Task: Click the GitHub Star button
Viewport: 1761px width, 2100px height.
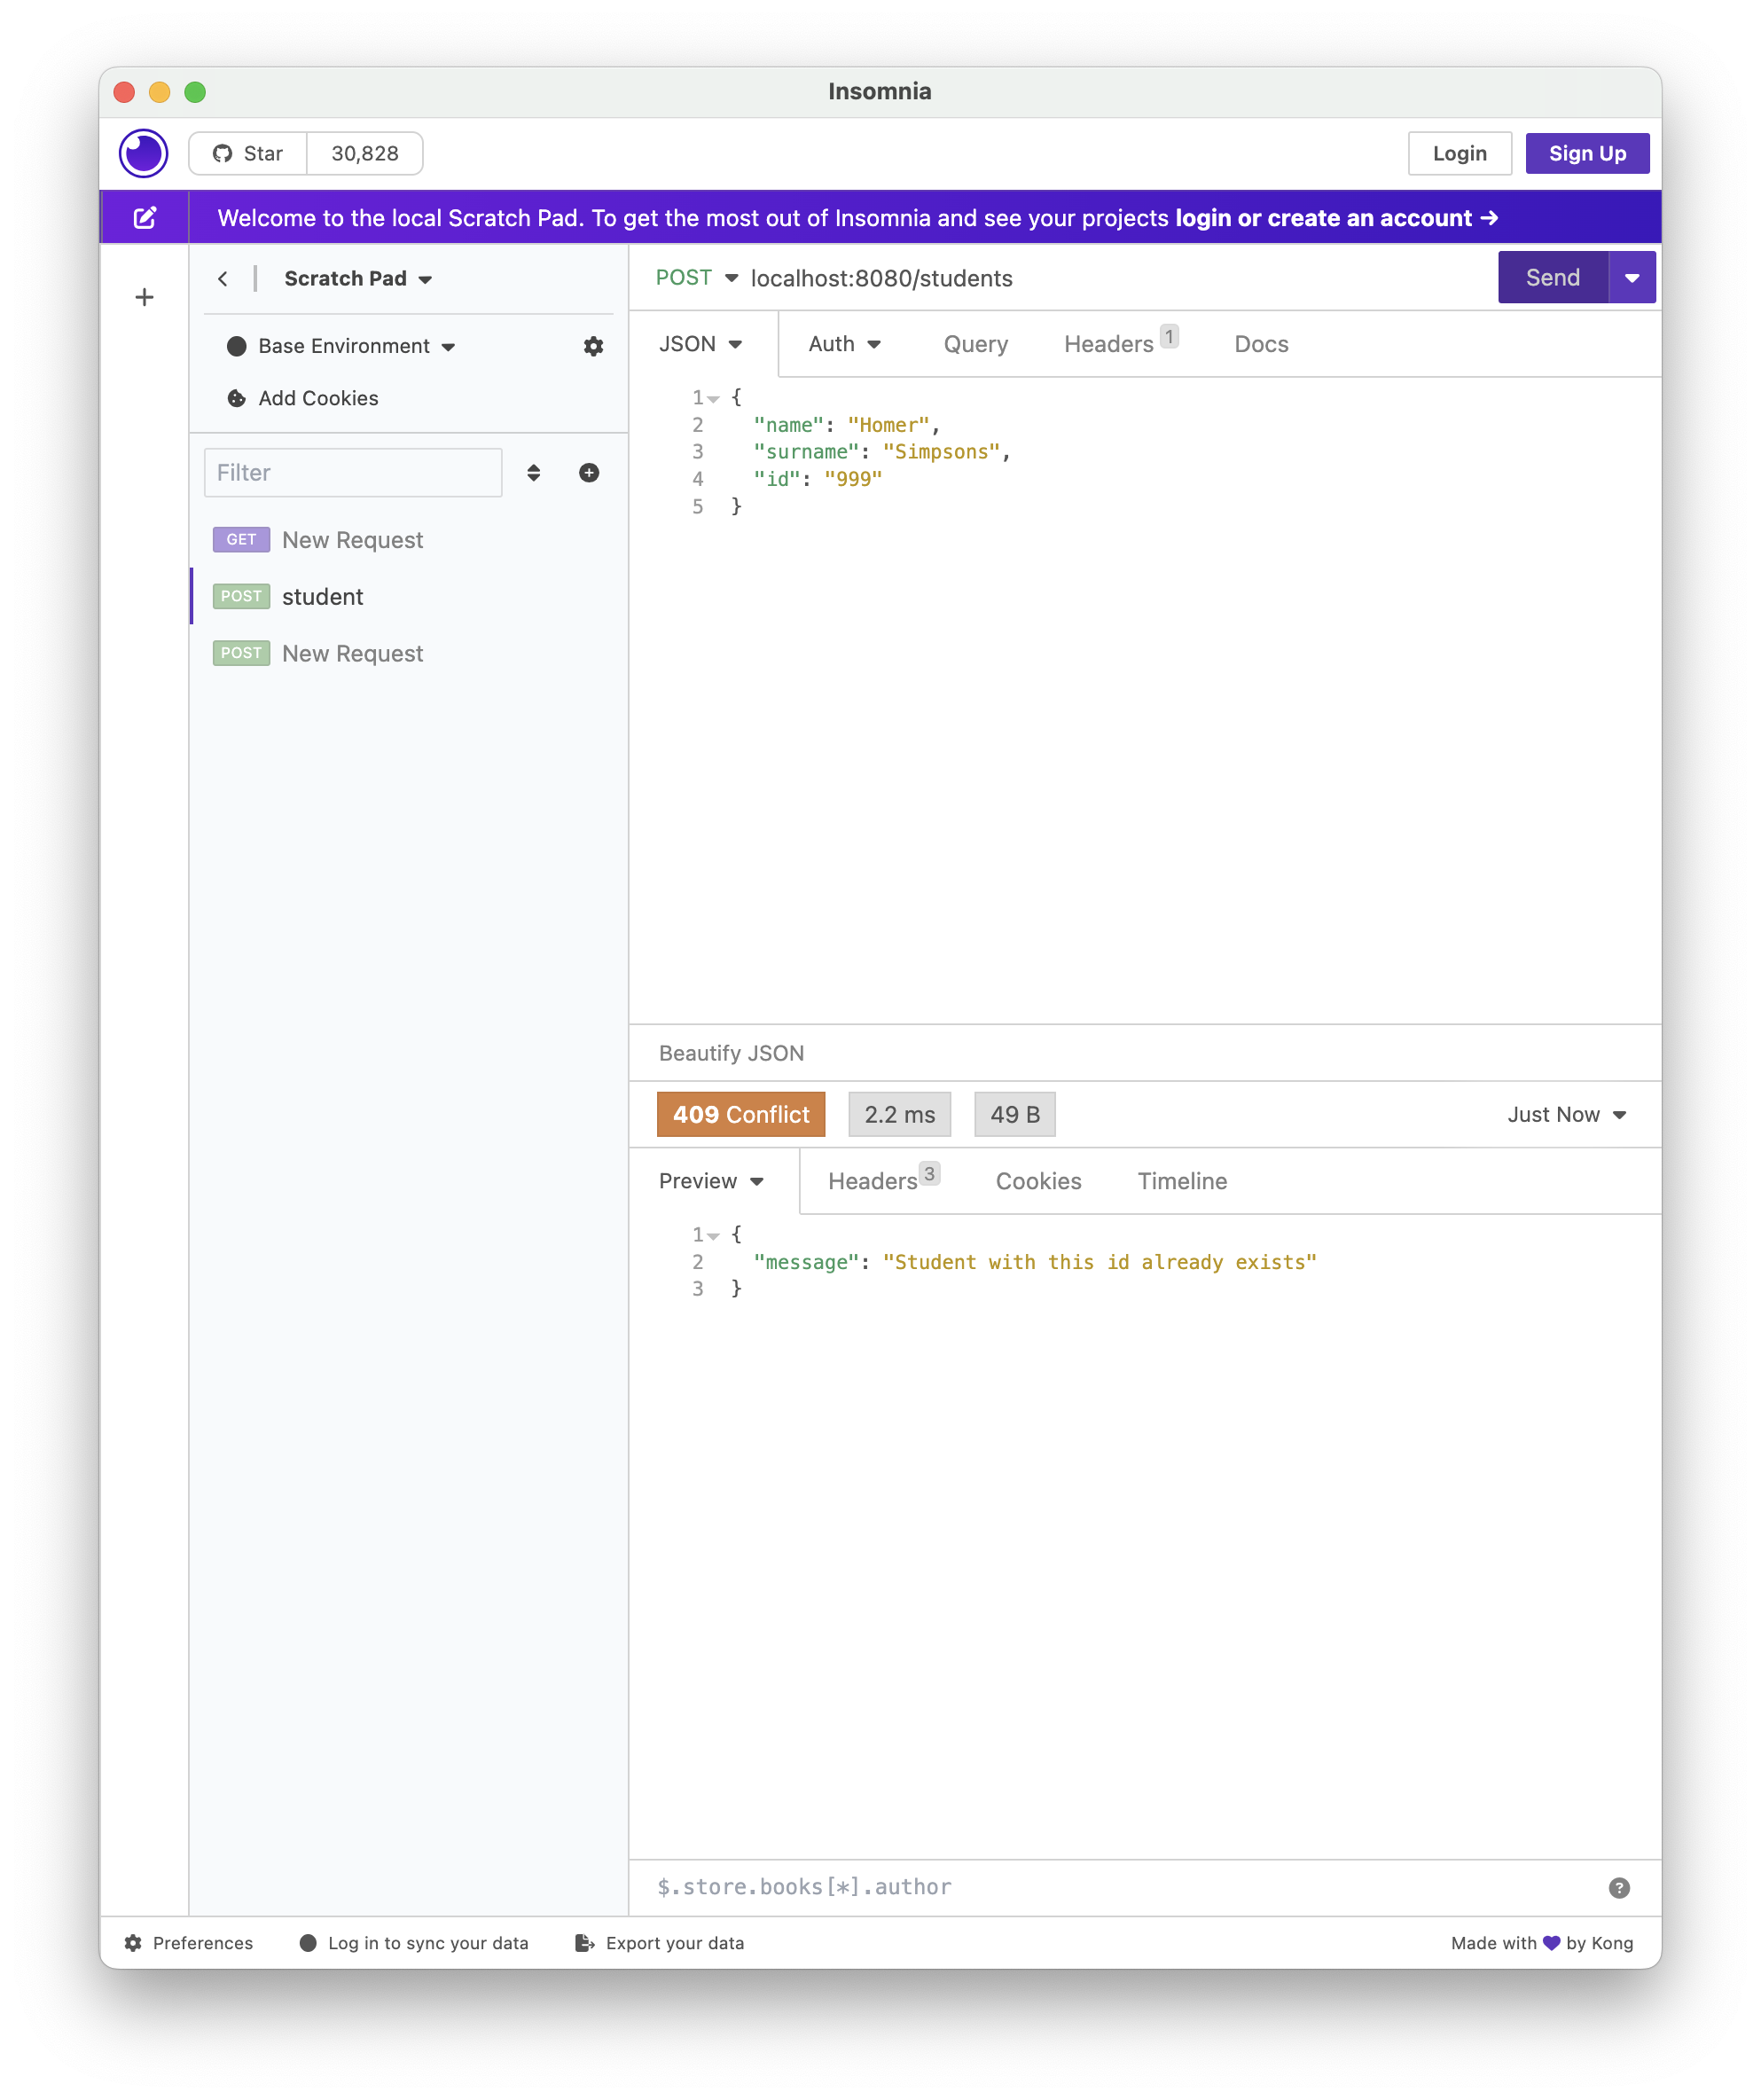Action: click(248, 153)
